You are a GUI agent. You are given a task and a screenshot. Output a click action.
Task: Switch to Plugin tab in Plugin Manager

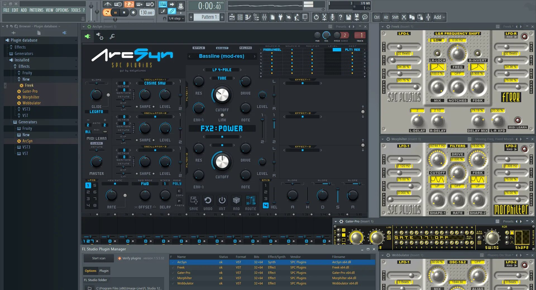click(x=104, y=271)
